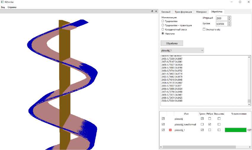Check Грани for the plateobj_transformed row
The width and height of the screenshot is (252, 150).
click(202, 124)
